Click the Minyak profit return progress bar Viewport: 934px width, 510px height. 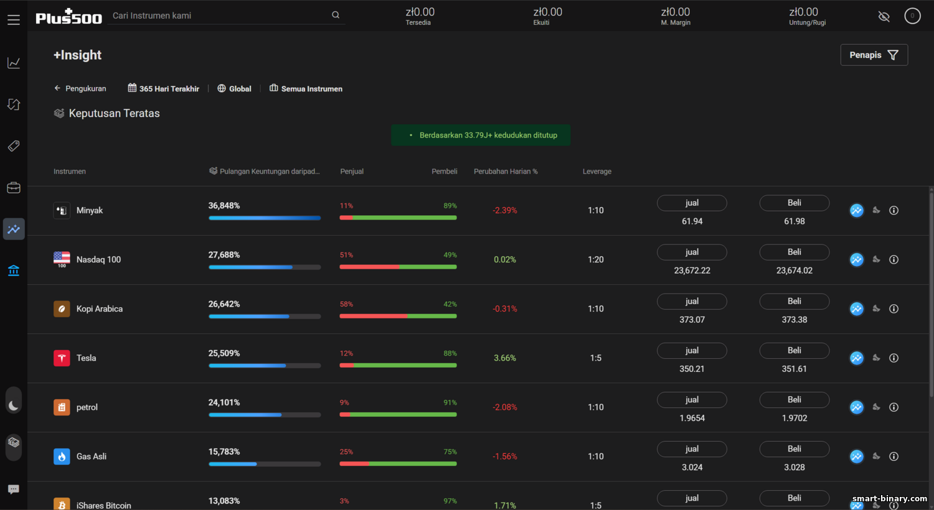[265, 218]
